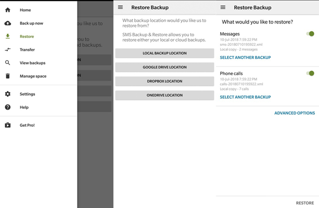319x208 pixels.
Task: Tap the Restore button at bottom
Action: [x=304, y=203]
